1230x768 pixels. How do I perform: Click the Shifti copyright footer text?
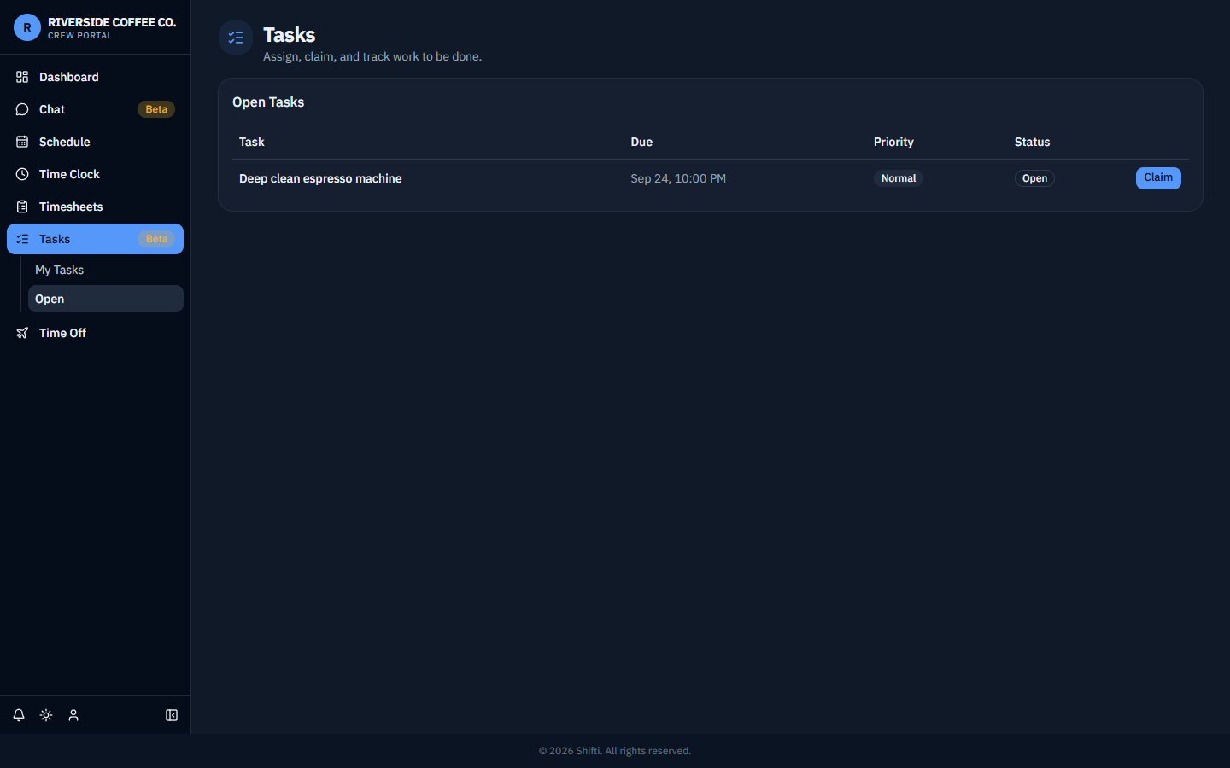615,751
